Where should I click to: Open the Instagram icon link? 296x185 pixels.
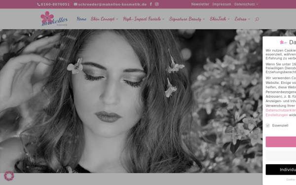point(157,4)
